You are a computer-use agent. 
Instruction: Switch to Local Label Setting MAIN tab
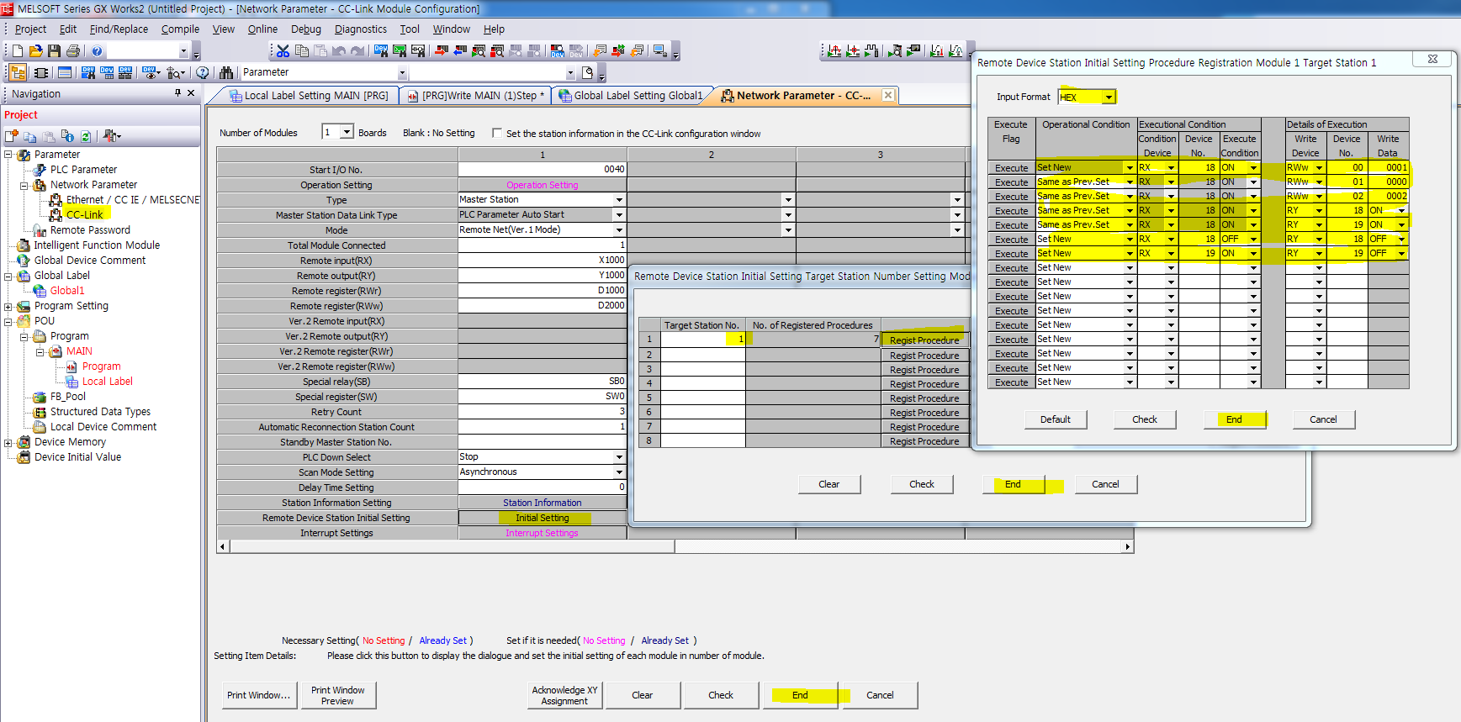pos(309,96)
